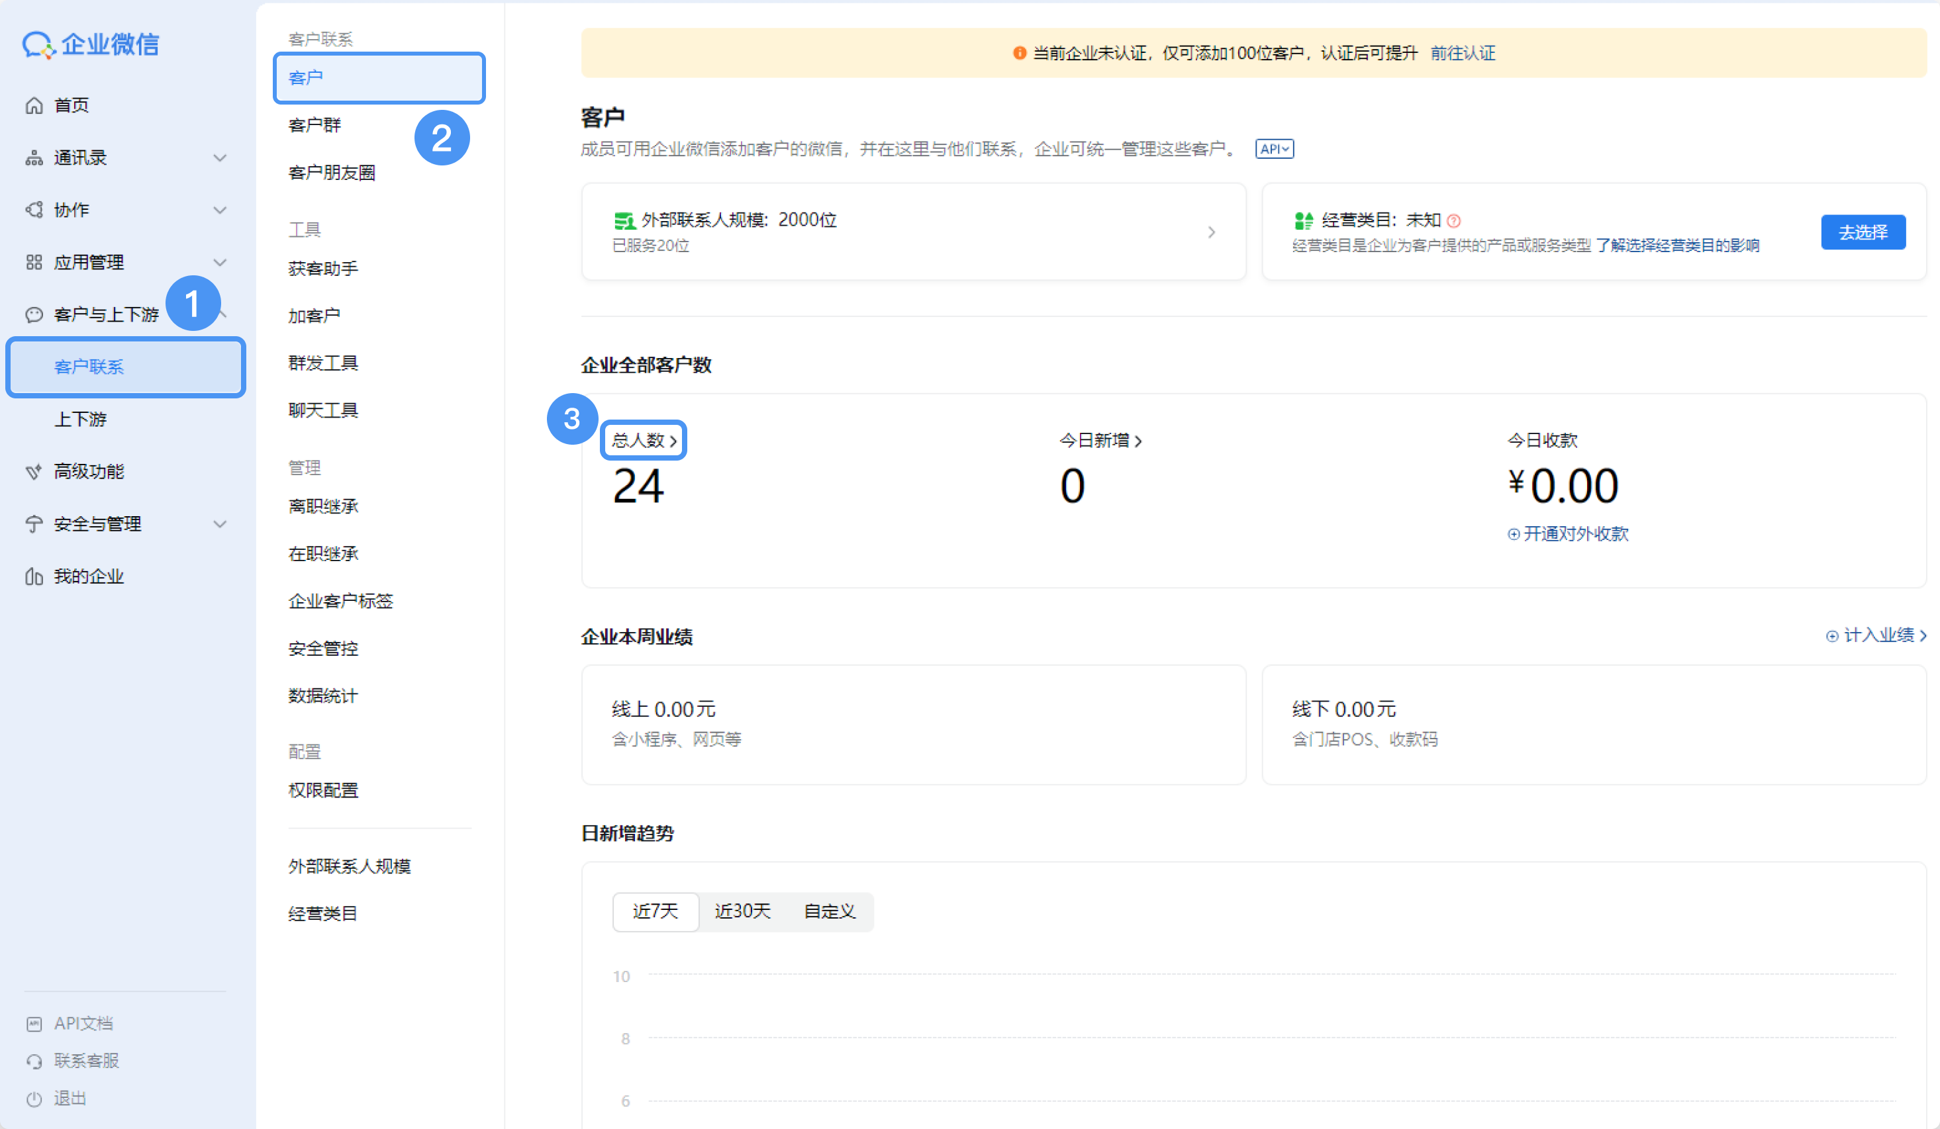
Task: Open the 今日新增 details chevron
Action: [1138, 441]
